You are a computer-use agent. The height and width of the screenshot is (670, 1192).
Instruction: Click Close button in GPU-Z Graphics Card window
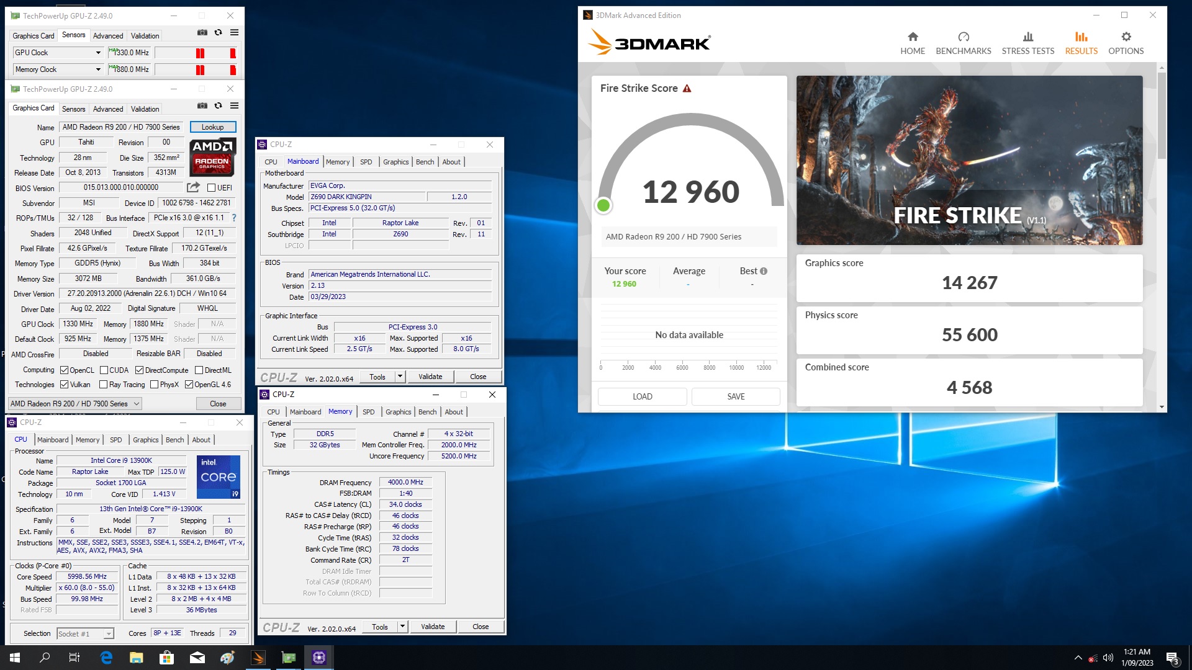point(218,404)
